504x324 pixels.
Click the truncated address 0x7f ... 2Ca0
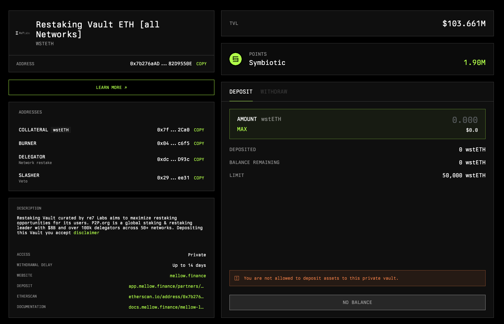click(173, 130)
